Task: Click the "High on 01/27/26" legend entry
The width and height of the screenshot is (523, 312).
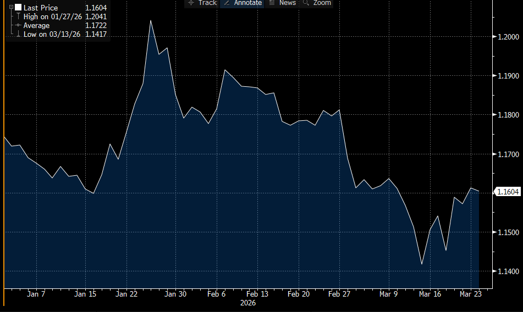Action: (52, 16)
